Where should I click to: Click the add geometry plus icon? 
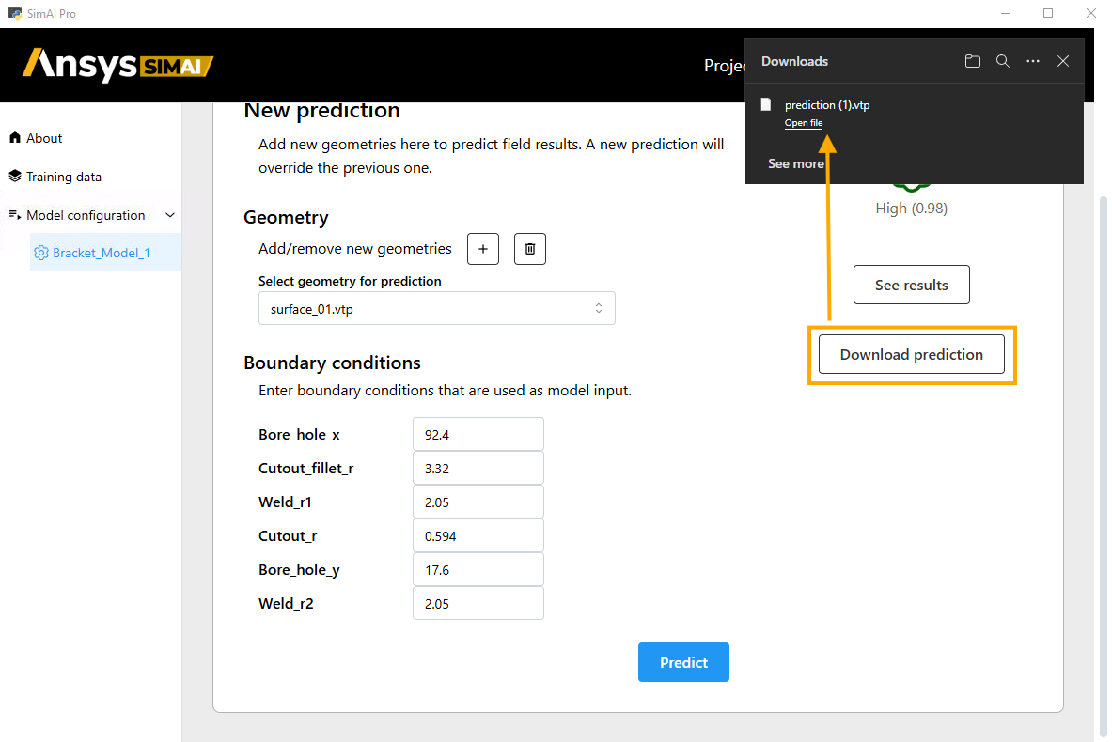pos(483,249)
